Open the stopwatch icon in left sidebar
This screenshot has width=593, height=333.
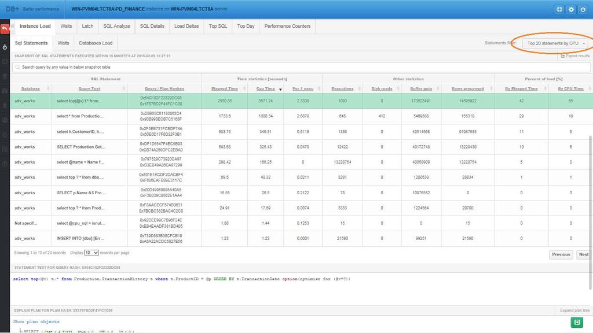point(5,47)
